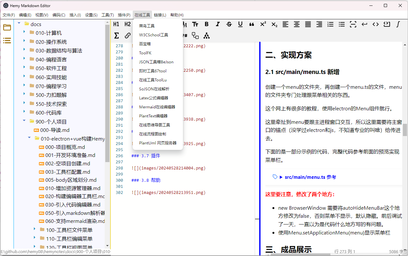408x256 pixels.
Task: Click the sigma math formula icon
Action: [x=117, y=36]
